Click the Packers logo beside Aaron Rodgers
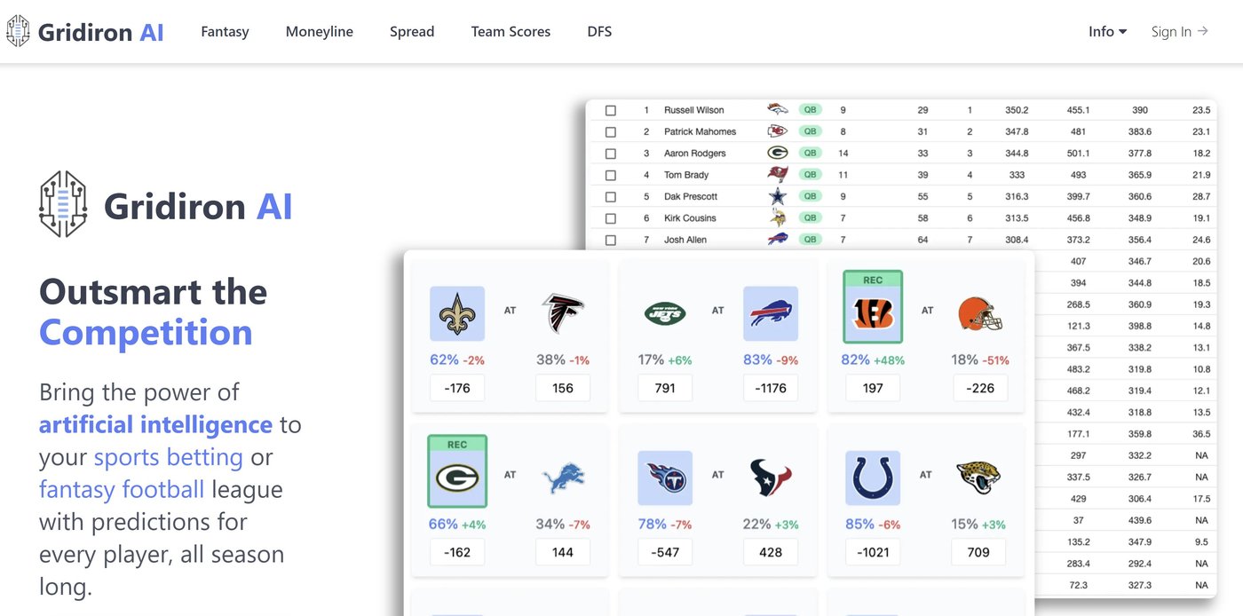Viewport: 1243px width, 616px height. pyautogui.click(x=778, y=153)
